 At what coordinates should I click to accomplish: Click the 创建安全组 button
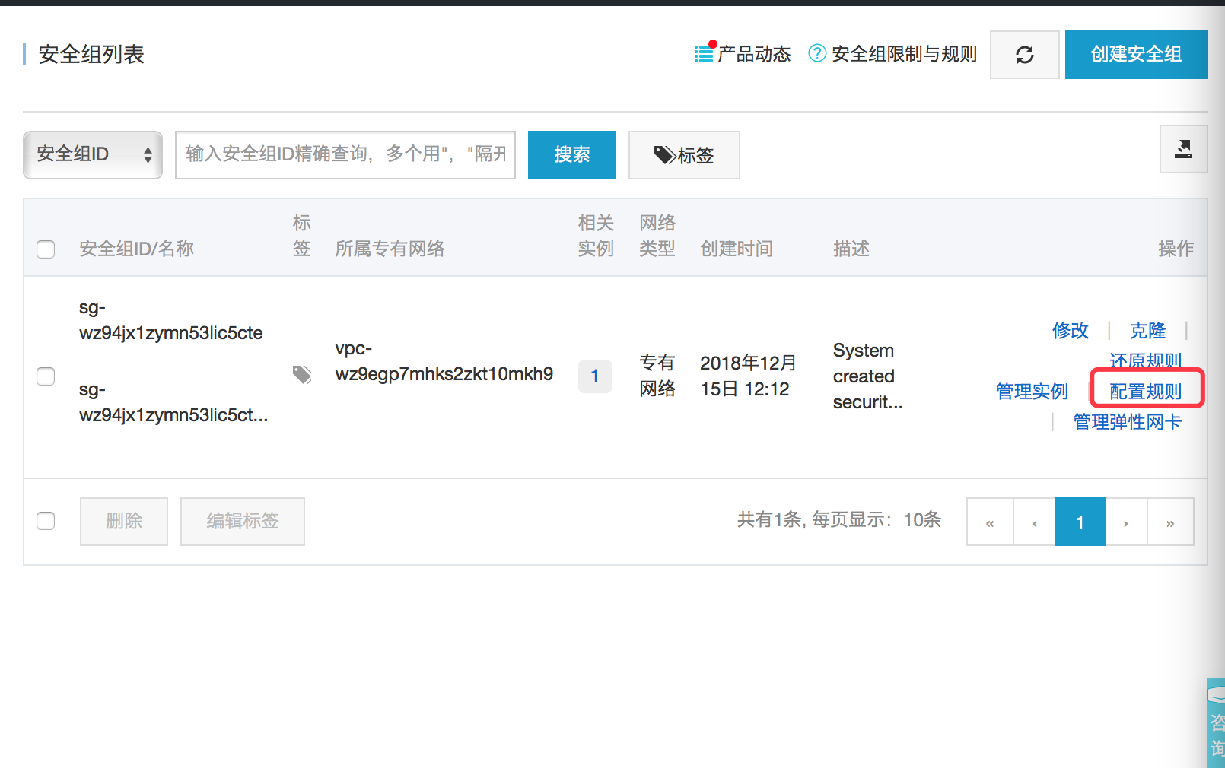click(x=1136, y=55)
